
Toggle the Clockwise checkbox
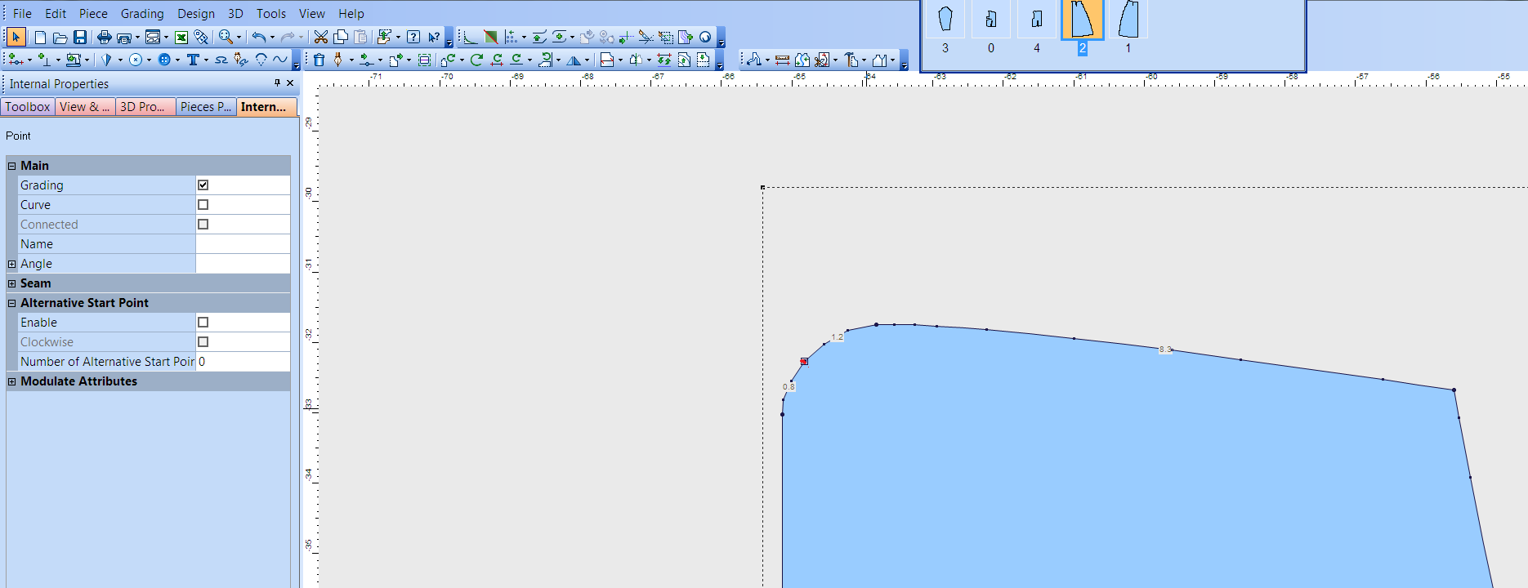(x=203, y=342)
